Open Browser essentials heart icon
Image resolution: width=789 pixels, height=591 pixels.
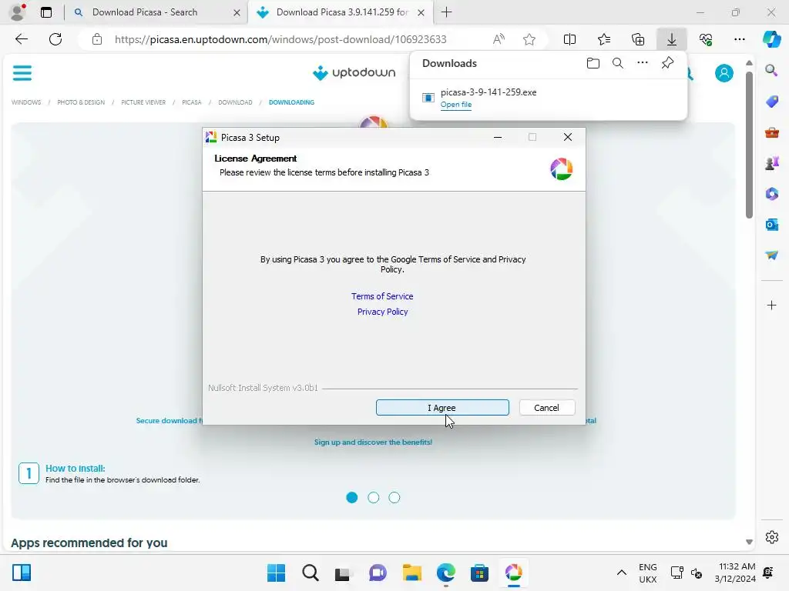(x=706, y=39)
